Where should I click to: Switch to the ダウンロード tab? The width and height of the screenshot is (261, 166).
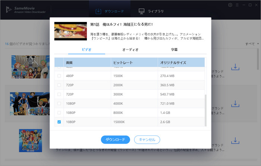110,11
